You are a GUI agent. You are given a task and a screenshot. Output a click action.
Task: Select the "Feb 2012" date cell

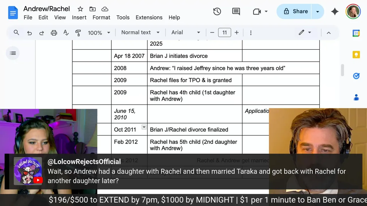pos(129,145)
